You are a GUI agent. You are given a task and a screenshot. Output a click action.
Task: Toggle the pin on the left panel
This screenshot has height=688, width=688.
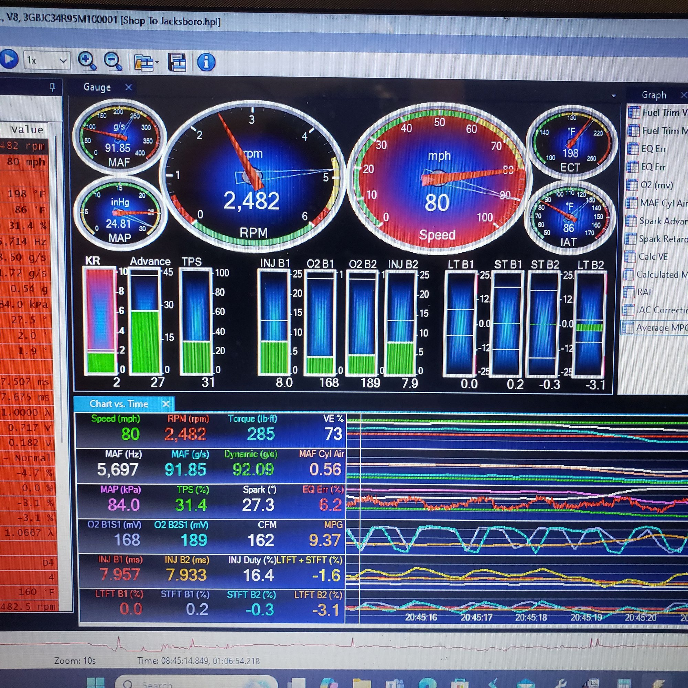pos(52,87)
